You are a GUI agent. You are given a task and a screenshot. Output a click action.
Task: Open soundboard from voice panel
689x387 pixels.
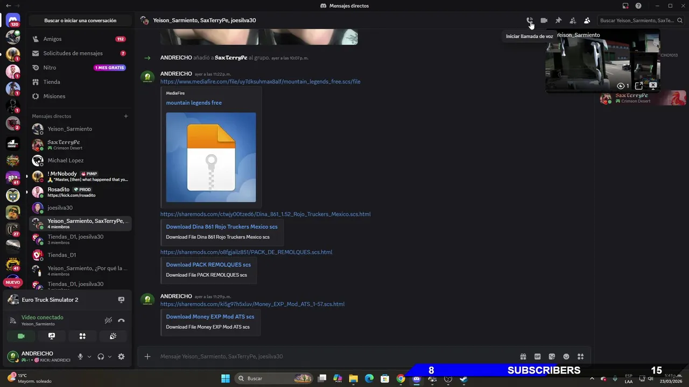pyautogui.click(x=113, y=336)
